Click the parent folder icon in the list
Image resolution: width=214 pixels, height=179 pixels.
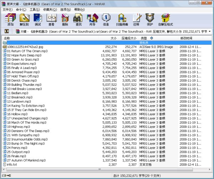[5, 43]
